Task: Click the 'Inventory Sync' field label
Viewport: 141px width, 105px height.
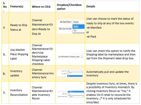Action: pos(64,71)
